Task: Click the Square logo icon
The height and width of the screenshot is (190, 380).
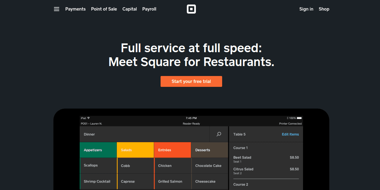Action: tap(191, 9)
